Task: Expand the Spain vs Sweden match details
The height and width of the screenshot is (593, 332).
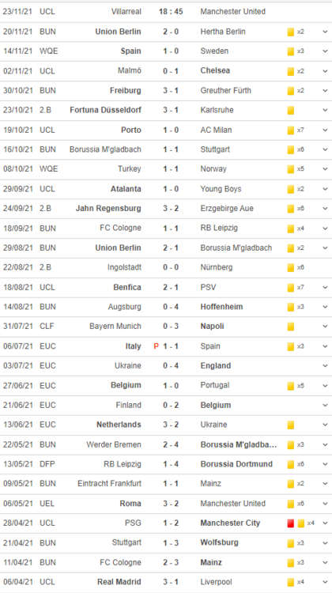Action: (x=325, y=51)
